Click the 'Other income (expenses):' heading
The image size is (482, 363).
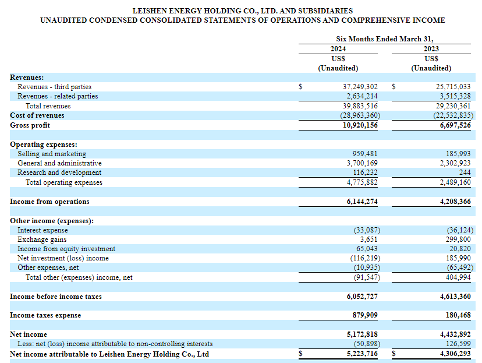tap(52, 221)
